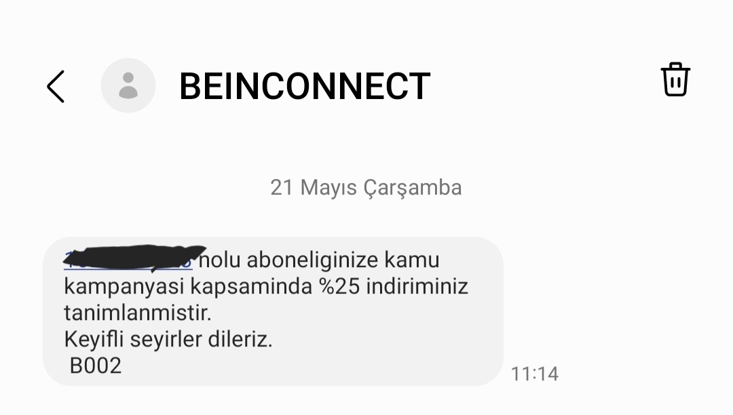This screenshot has width=733, height=415.
Task: Tap the 21 Mayıs Çarşamba date label
Action: click(x=366, y=188)
